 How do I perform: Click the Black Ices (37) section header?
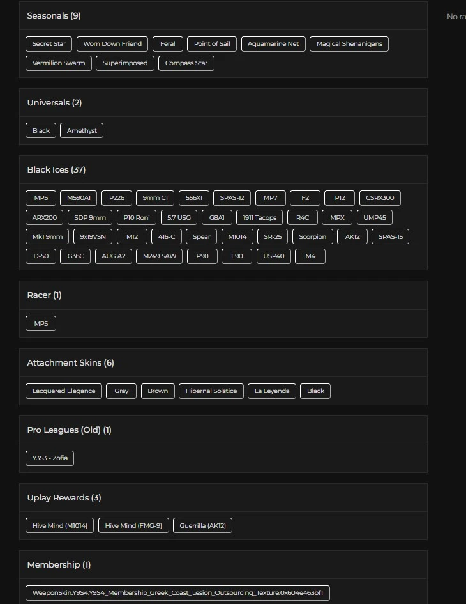tap(56, 170)
